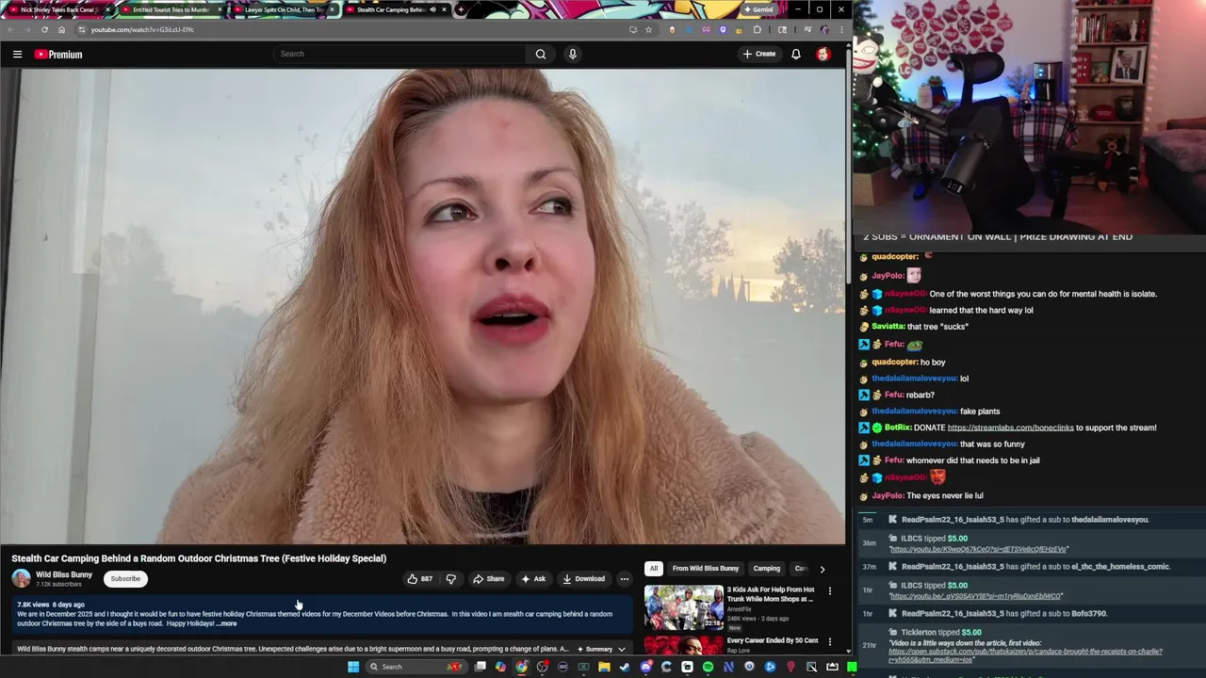
Task: Click JayPolo's "The eyes never lie lul" message
Action: click(945, 495)
